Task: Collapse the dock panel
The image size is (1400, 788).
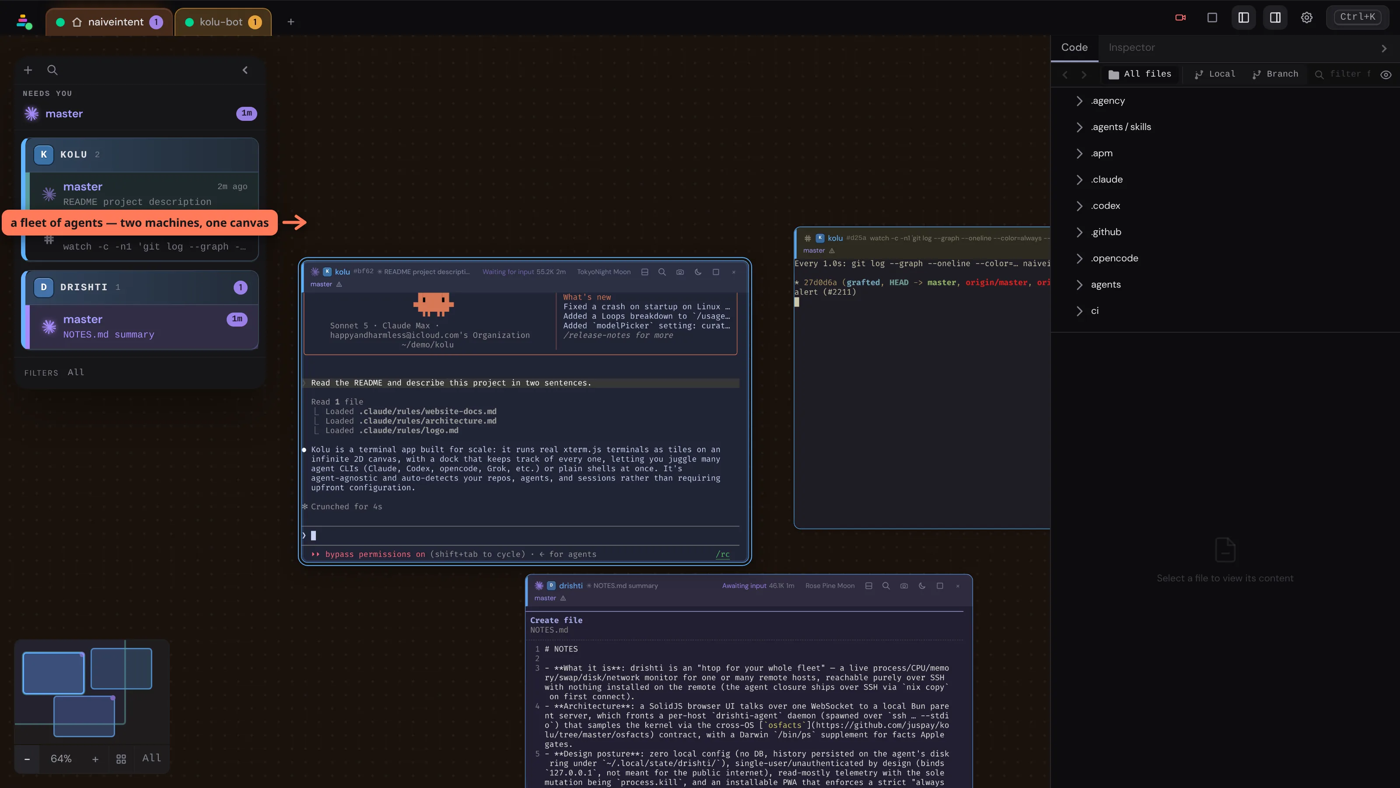Action: pos(245,70)
